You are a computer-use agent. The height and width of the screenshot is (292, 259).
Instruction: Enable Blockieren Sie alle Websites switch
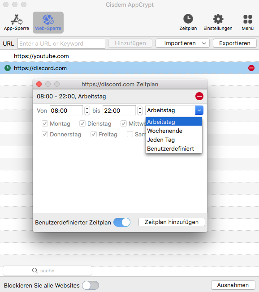point(91,285)
